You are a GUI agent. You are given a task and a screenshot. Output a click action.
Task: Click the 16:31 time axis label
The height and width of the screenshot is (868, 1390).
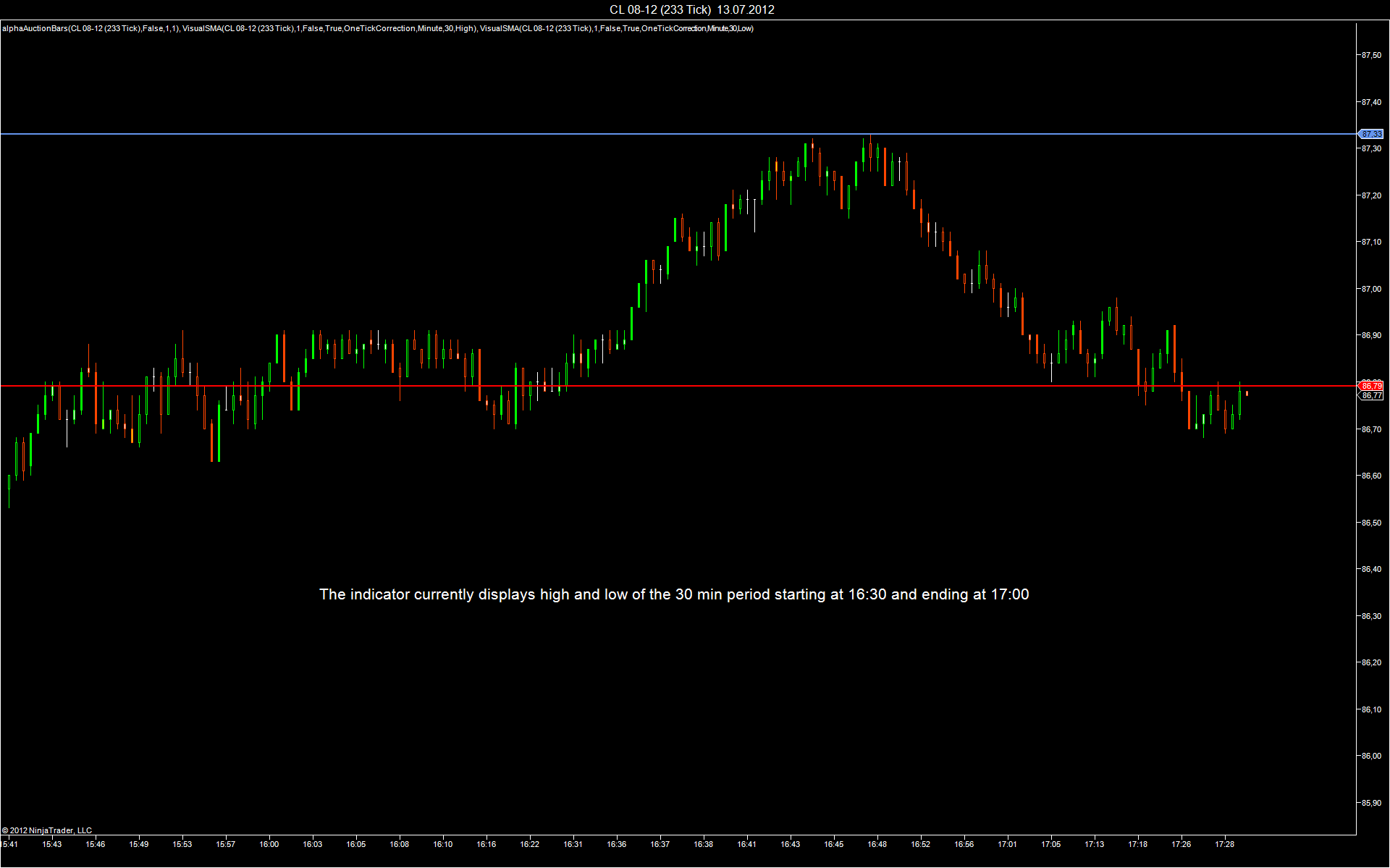pos(573,844)
